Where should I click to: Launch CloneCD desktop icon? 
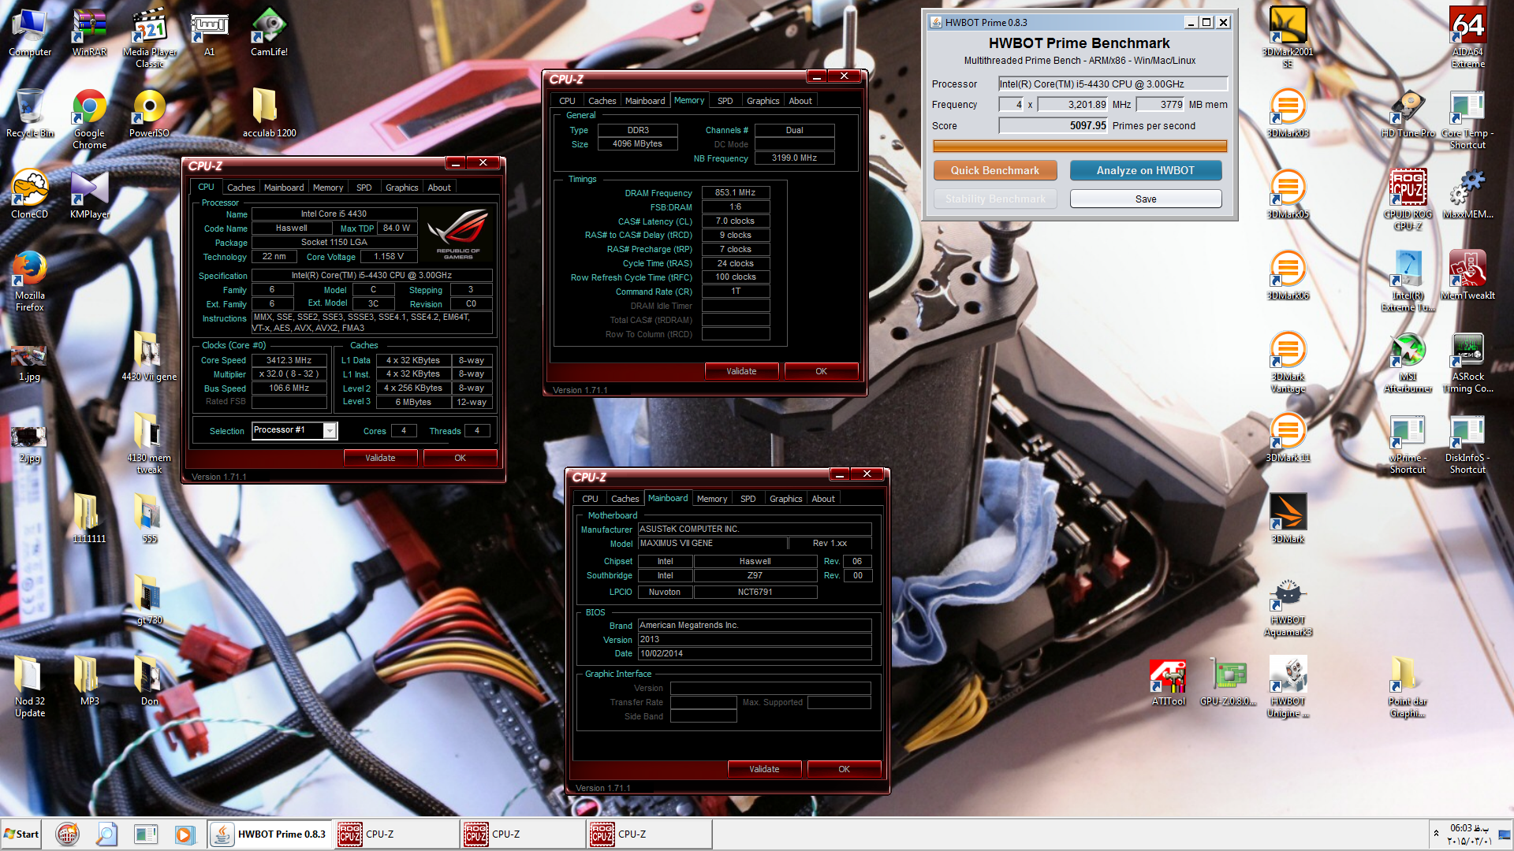[30, 194]
